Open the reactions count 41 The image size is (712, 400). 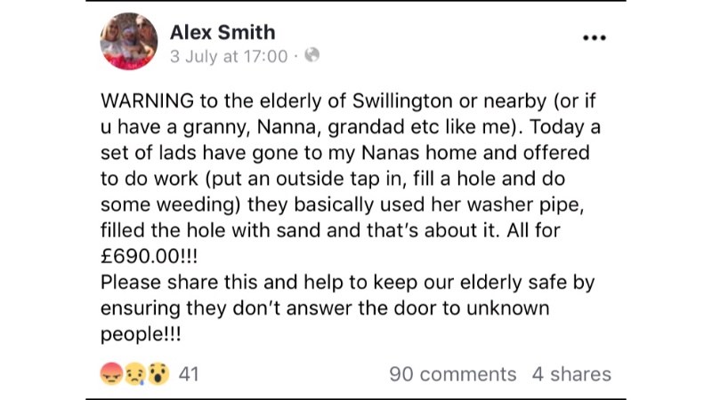189,374
